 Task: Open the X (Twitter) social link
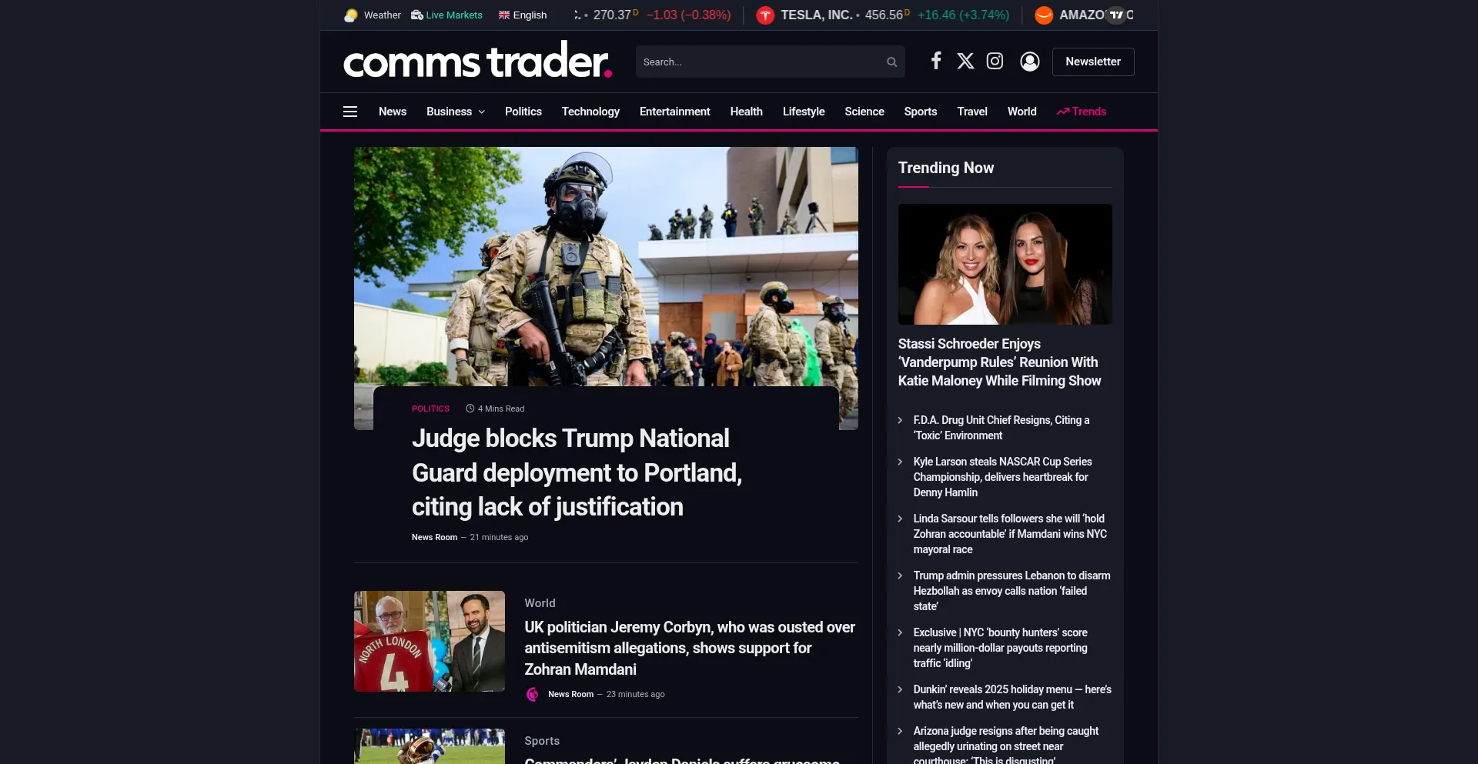point(965,61)
